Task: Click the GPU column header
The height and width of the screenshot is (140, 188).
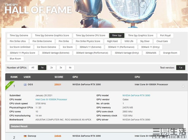Action: pos(75,77)
